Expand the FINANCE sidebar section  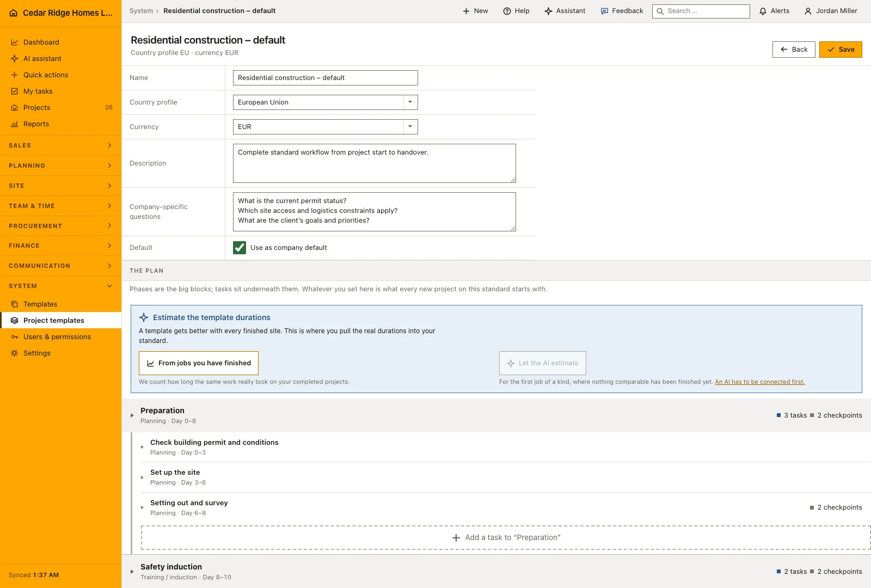pyautogui.click(x=60, y=246)
